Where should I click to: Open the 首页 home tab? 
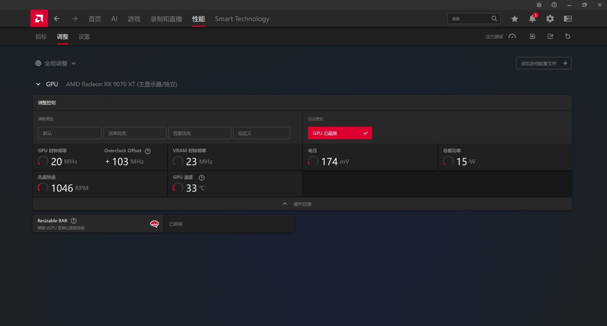point(95,19)
